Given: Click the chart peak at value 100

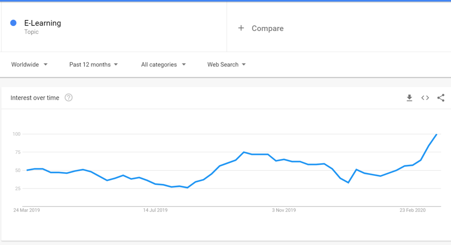Looking at the screenshot, I should point(436,134).
